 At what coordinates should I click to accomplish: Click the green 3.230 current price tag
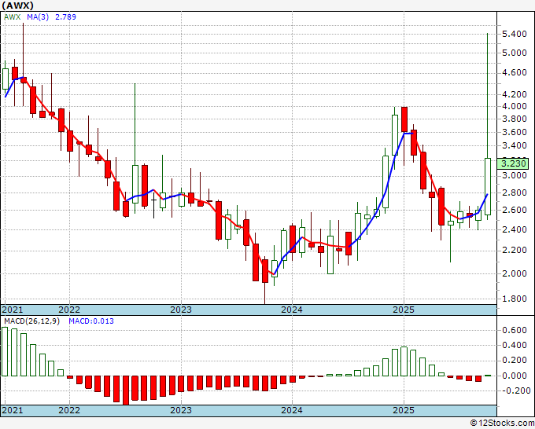(514, 164)
